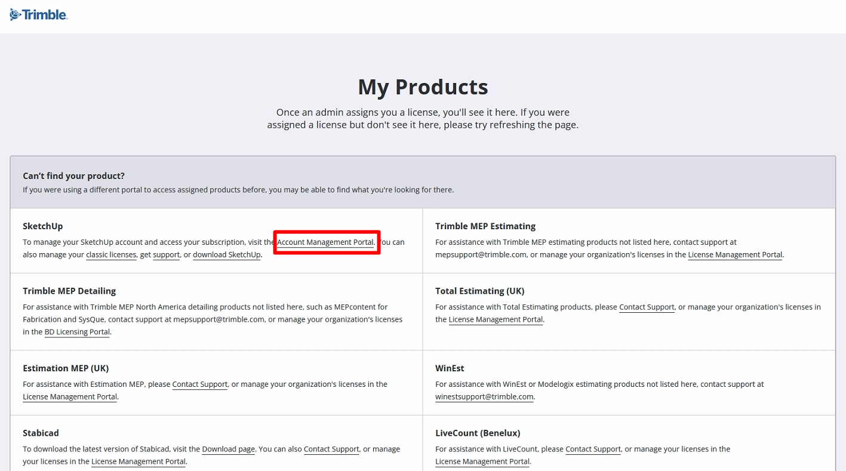
Task: Click the winestsupport@trimble.com email link
Action: pyautogui.click(x=484, y=397)
